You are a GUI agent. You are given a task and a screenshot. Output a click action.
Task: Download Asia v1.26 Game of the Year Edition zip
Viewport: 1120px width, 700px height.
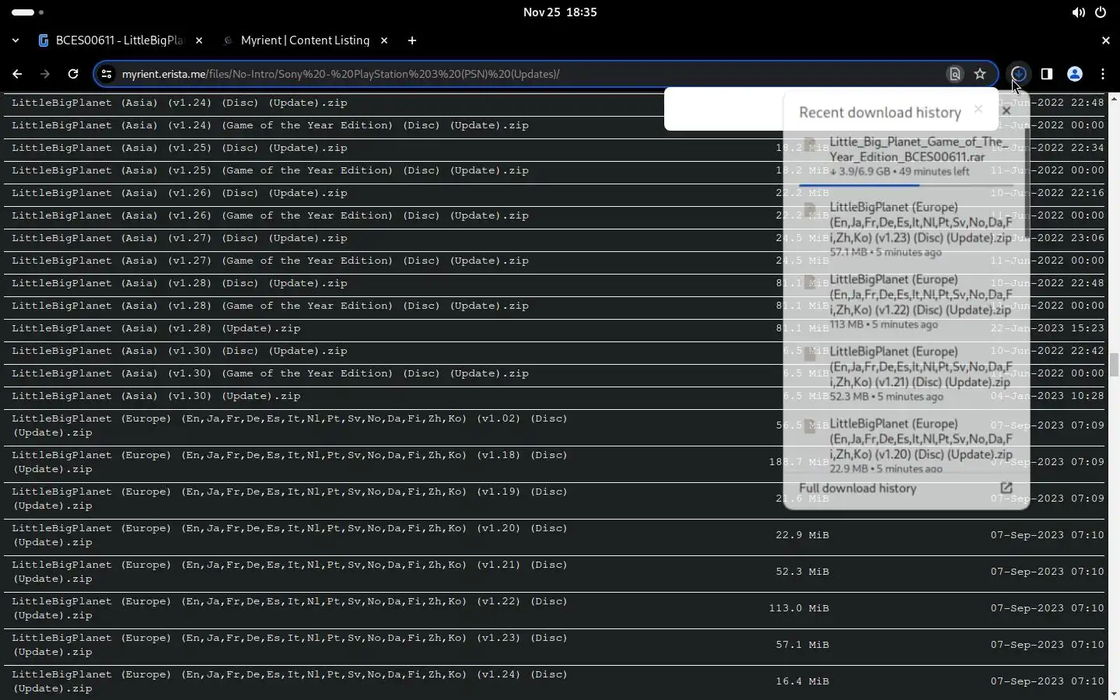click(x=270, y=215)
